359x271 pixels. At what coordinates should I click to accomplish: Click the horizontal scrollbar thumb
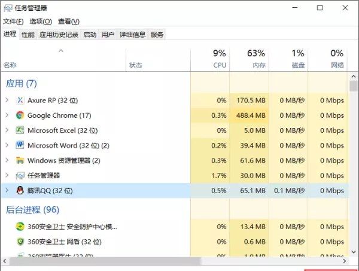105,261
